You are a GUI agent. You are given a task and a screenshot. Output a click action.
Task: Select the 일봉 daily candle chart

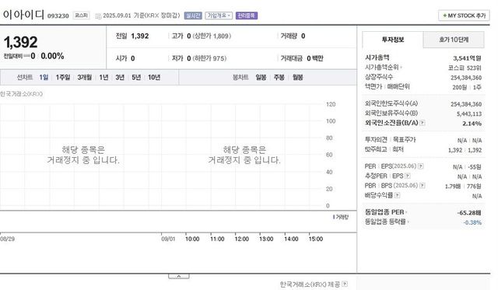261,78
